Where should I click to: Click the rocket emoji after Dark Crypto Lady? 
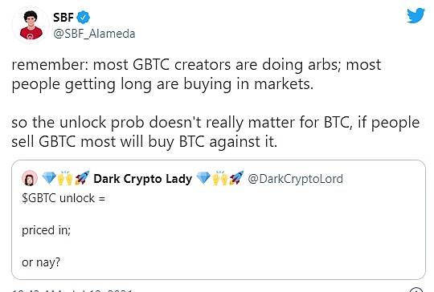point(236,178)
